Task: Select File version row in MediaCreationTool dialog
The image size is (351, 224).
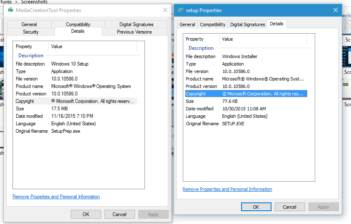Action: point(76,79)
